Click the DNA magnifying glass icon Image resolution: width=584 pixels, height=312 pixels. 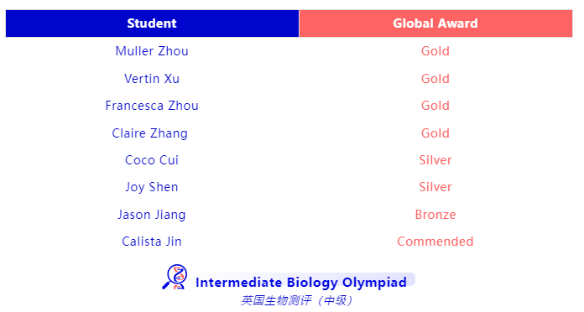click(175, 277)
